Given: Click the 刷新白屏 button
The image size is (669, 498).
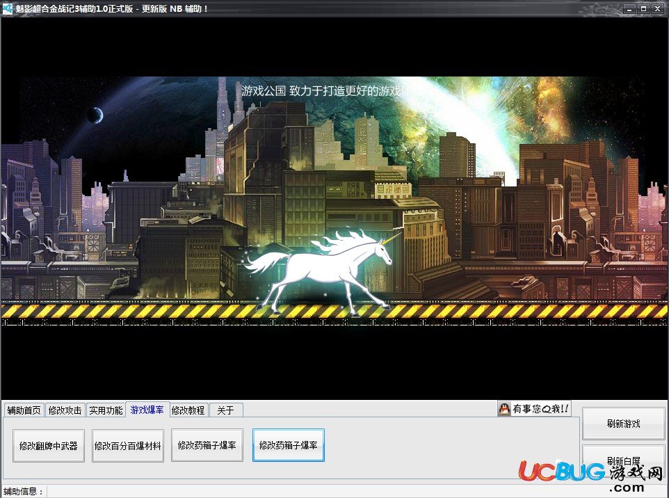Looking at the screenshot, I should coord(624,461).
